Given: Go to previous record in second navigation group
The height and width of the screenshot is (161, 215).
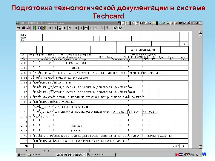Looking at the screenshot, I should coord(81,28).
